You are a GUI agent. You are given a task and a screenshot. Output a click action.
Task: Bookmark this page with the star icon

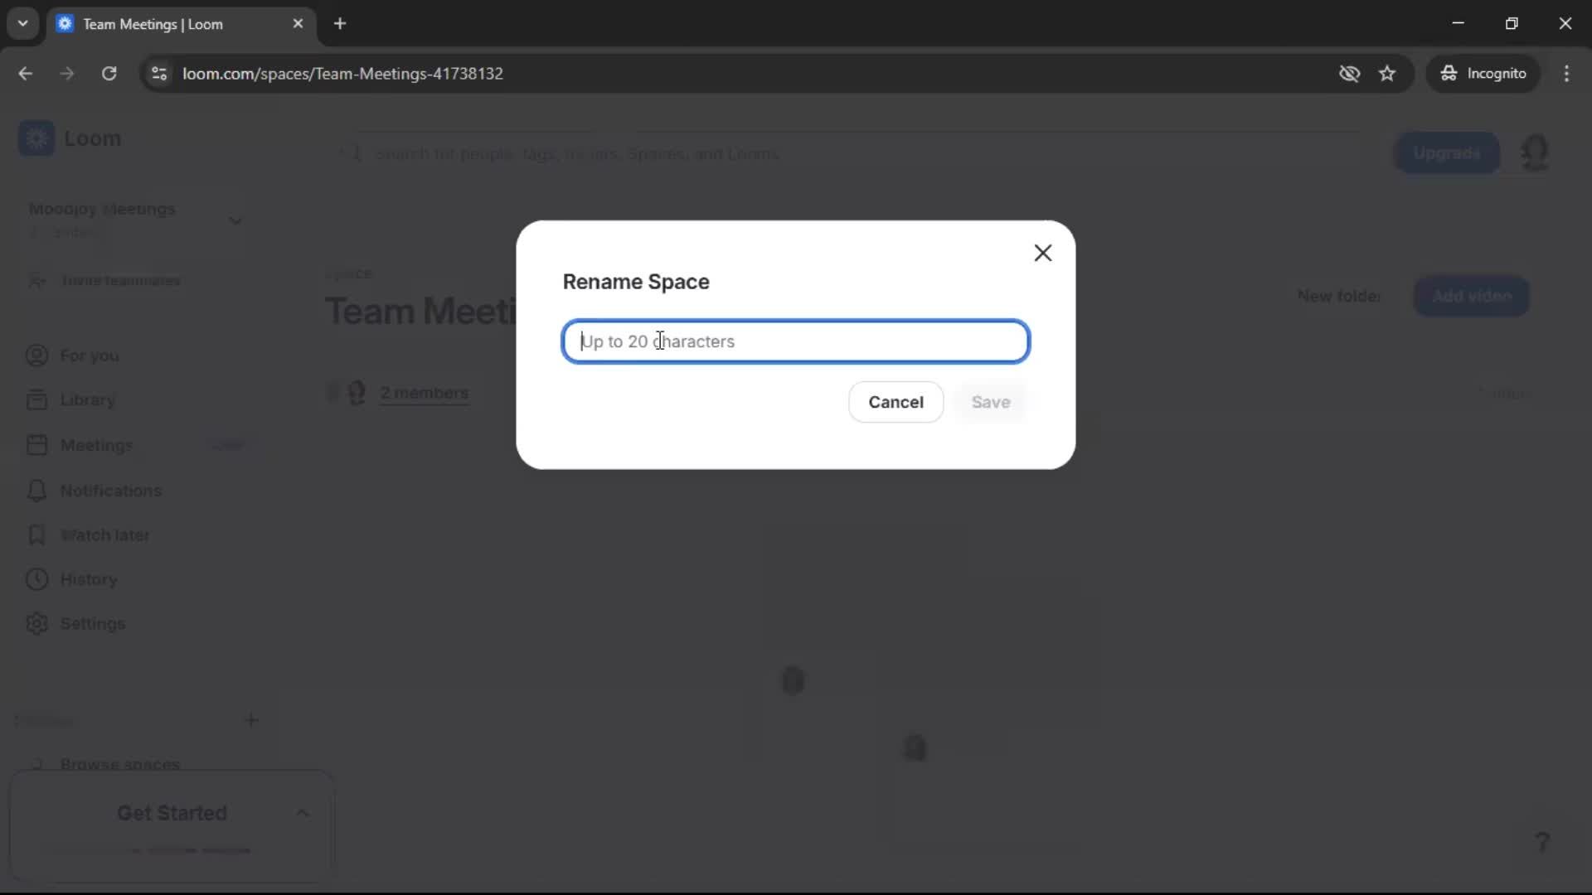tap(1387, 73)
